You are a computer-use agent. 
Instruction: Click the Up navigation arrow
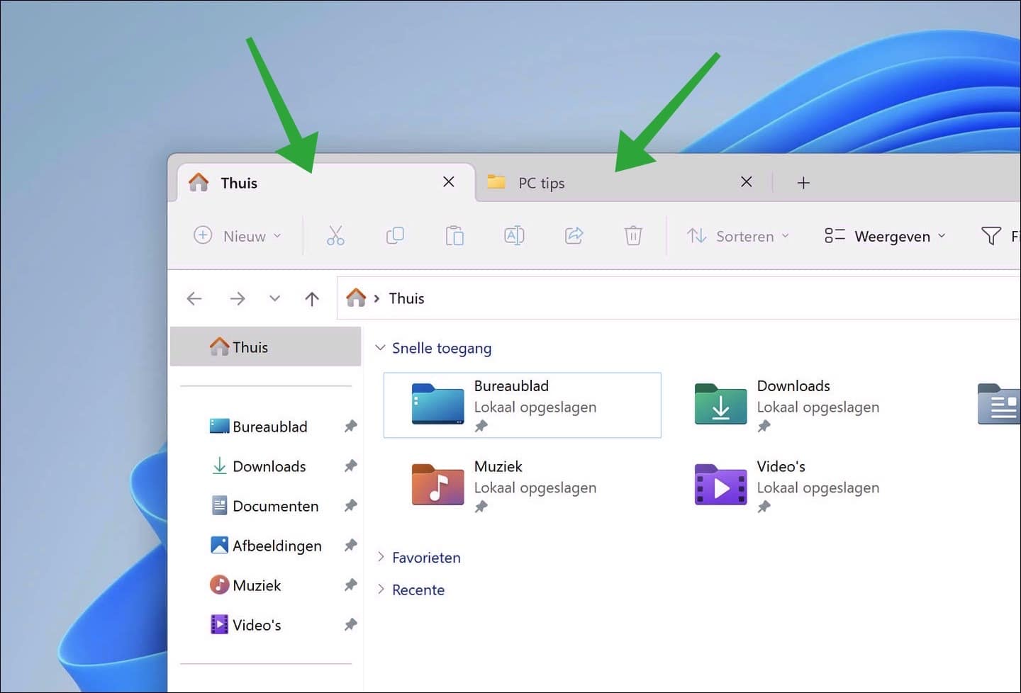click(311, 298)
